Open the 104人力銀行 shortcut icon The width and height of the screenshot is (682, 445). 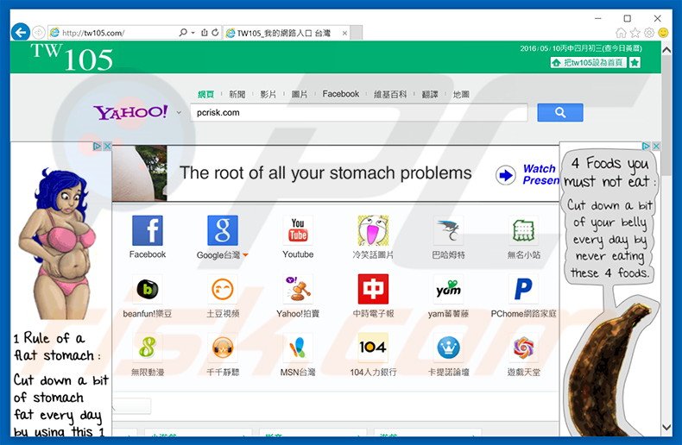pyautogui.click(x=373, y=348)
